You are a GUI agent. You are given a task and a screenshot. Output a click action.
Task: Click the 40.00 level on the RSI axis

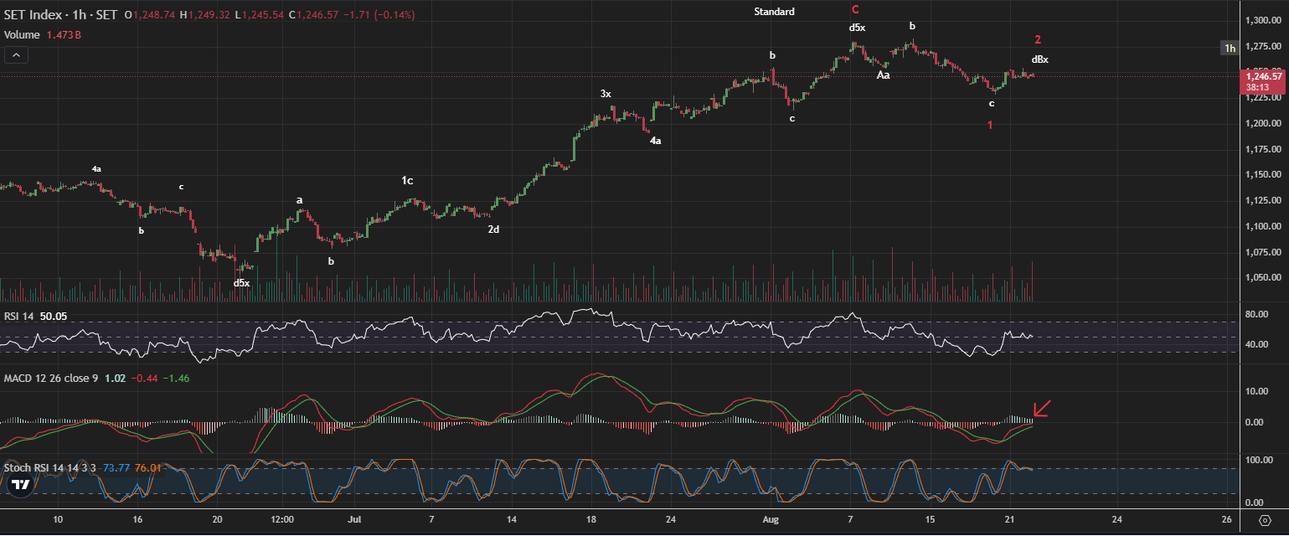click(x=1257, y=344)
